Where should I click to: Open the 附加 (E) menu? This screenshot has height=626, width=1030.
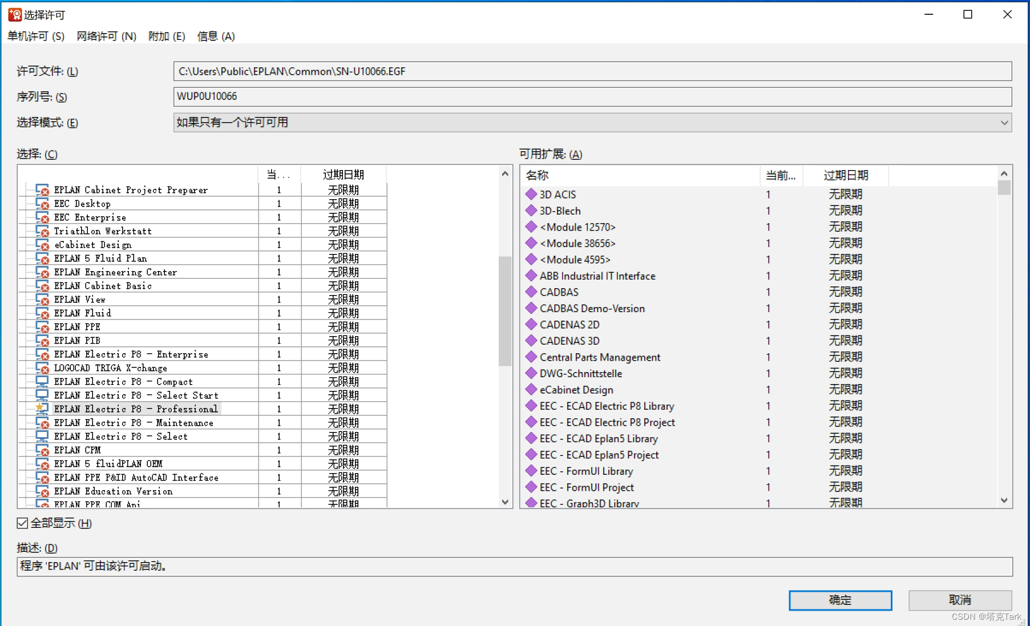point(167,36)
